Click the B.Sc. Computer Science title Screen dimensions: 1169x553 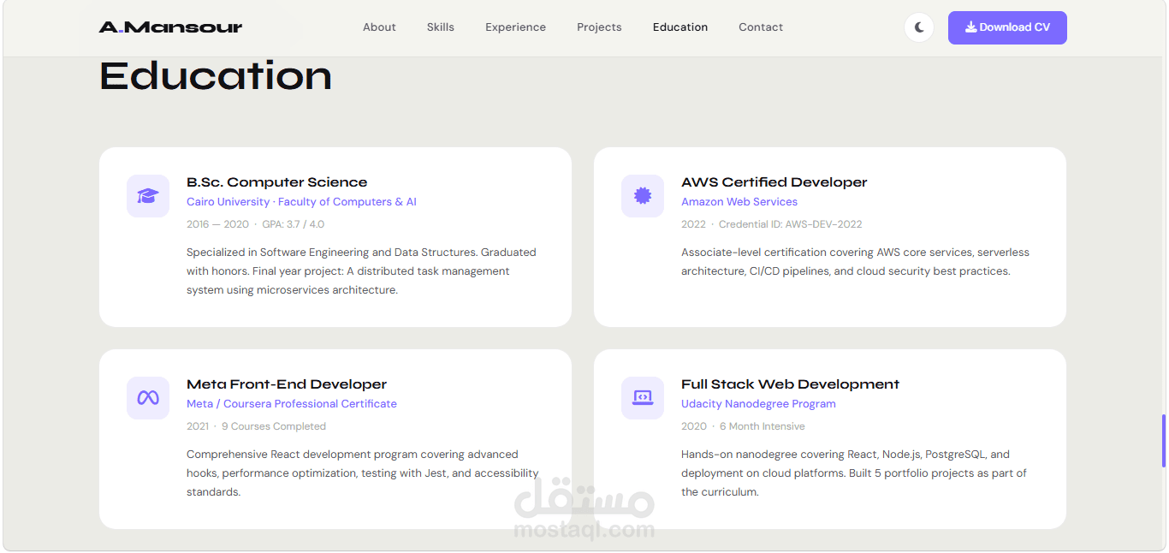pos(277,182)
